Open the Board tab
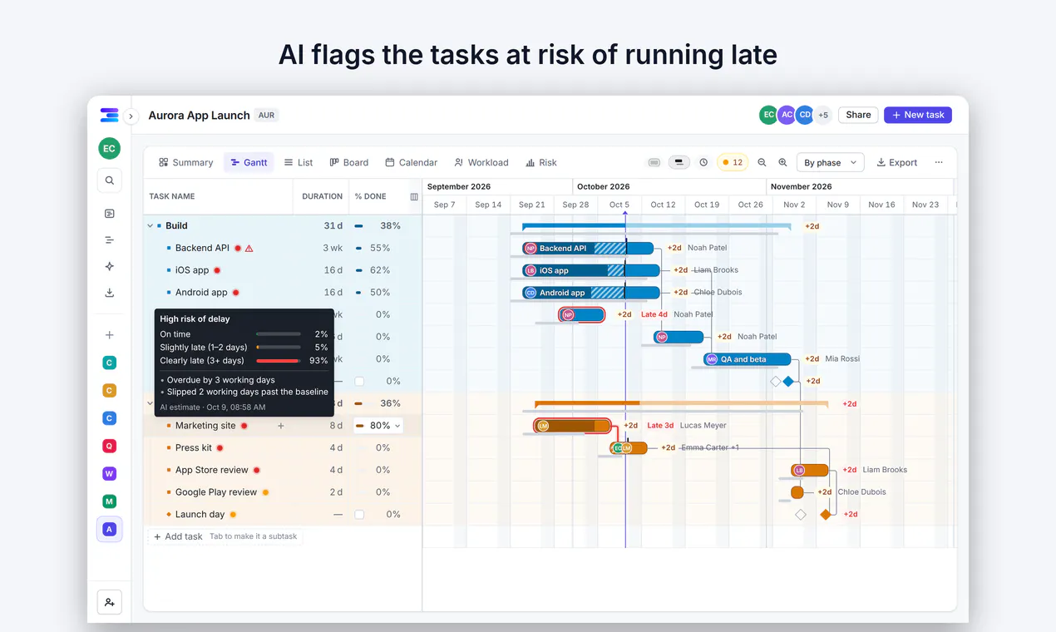Screen dimensions: 1056x632 349,163
